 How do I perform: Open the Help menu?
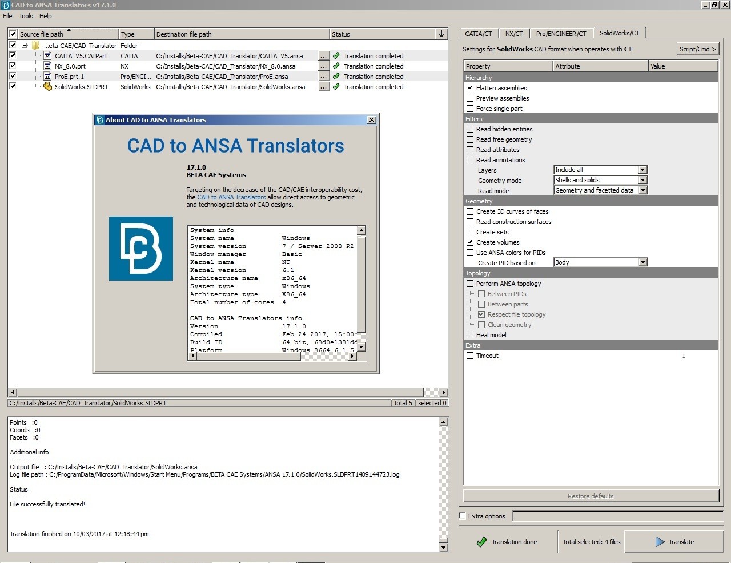click(46, 16)
